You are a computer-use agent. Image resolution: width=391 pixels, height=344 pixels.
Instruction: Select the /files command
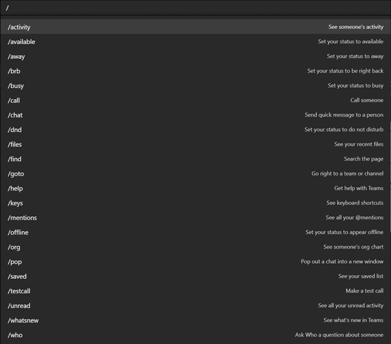click(195, 144)
